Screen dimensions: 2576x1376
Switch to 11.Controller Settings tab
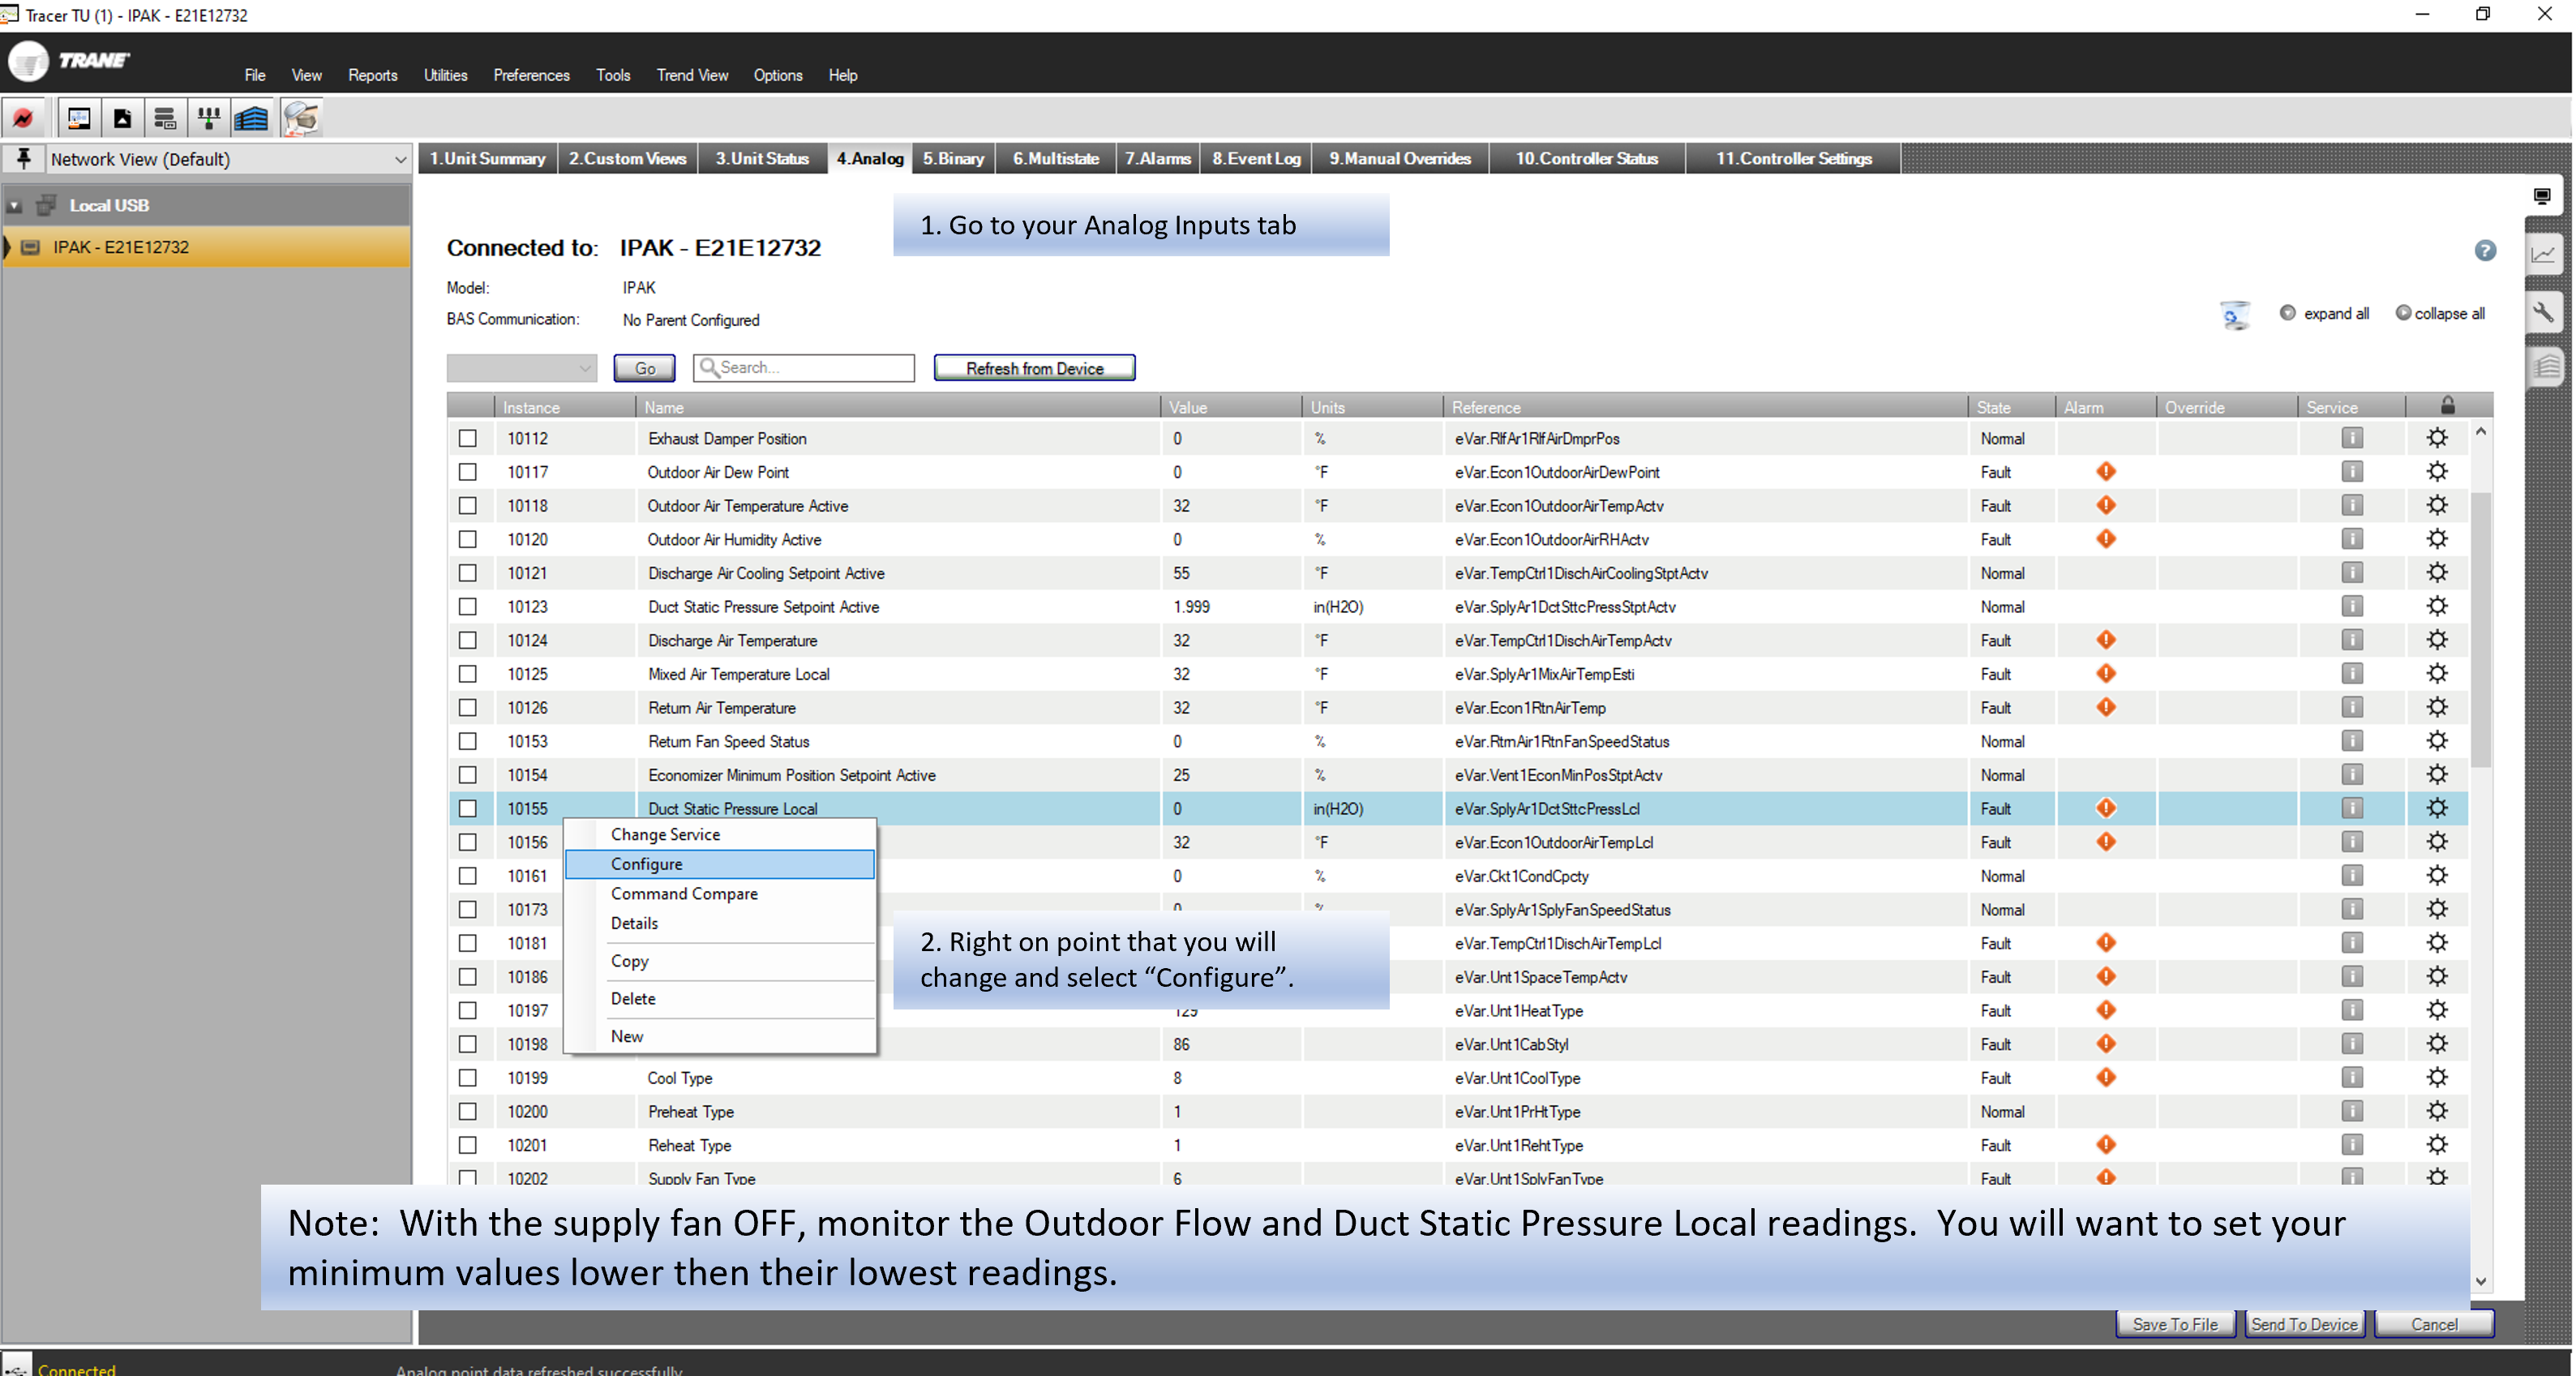(1793, 158)
